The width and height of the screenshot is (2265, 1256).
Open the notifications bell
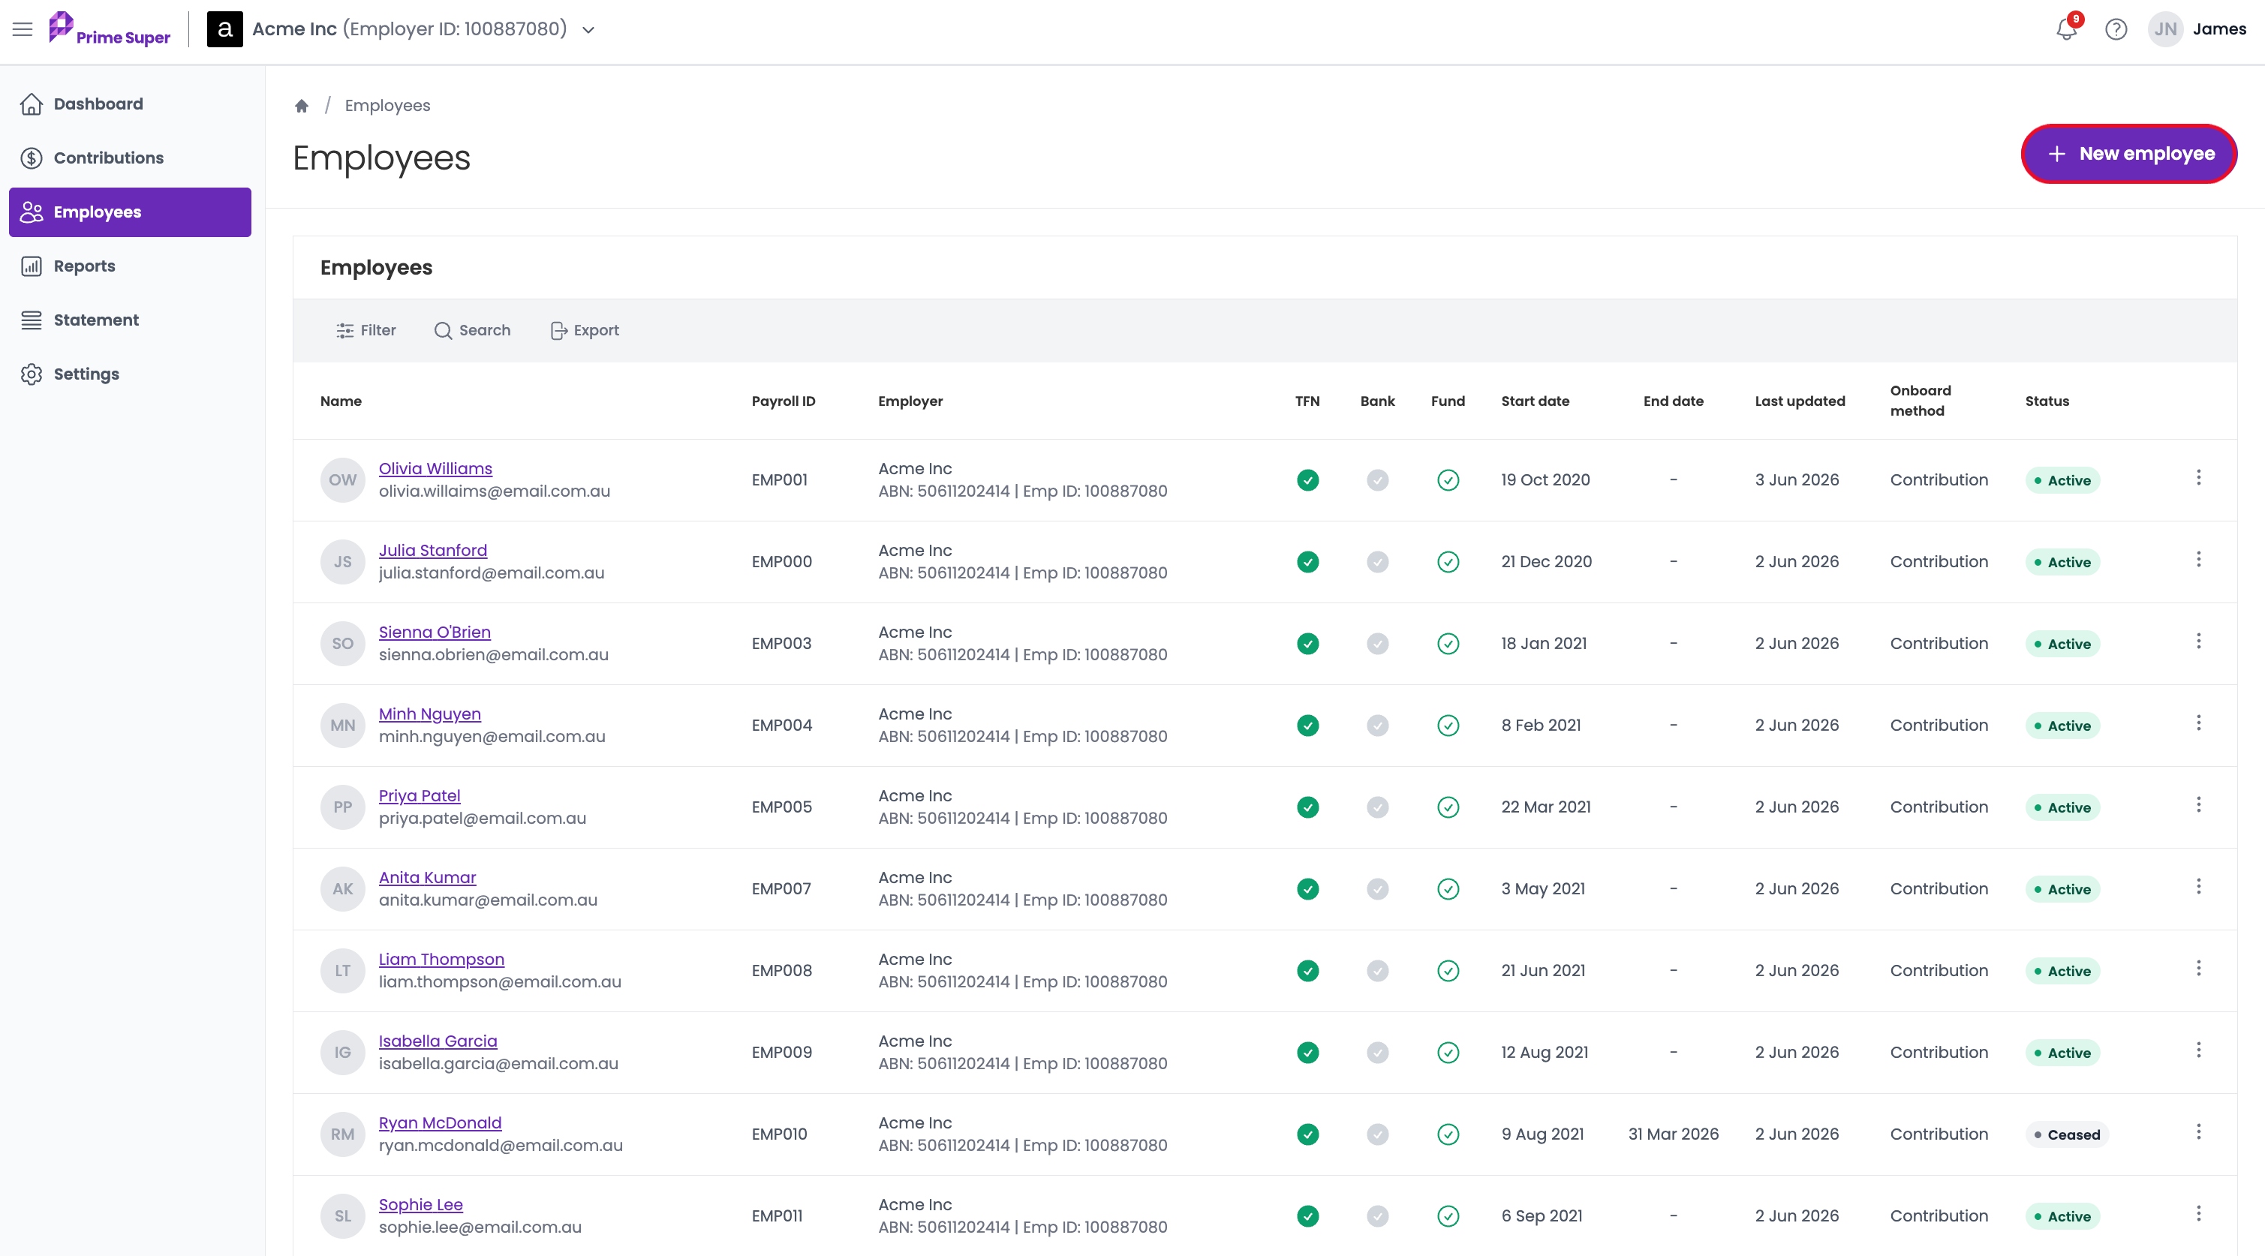tap(2066, 29)
